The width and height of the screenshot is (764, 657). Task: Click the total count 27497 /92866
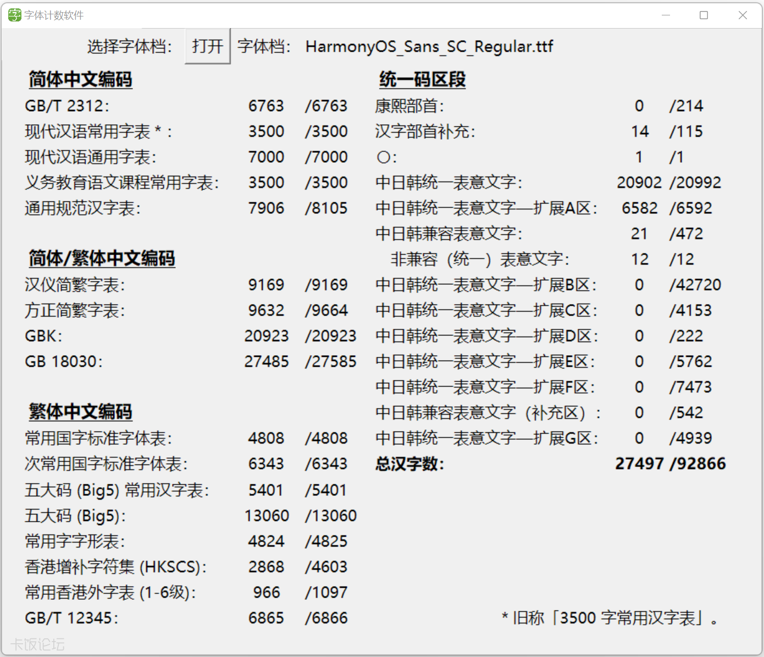click(671, 464)
